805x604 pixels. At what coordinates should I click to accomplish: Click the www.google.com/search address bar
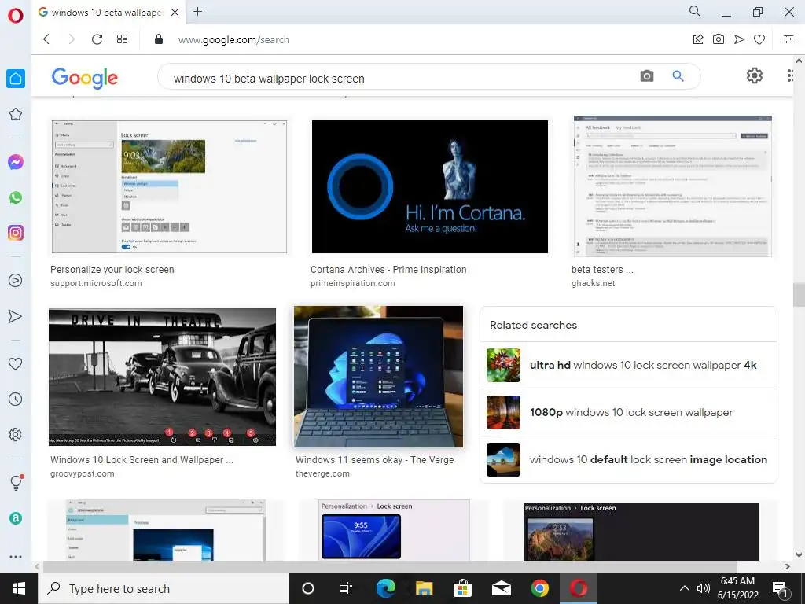click(233, 39)
